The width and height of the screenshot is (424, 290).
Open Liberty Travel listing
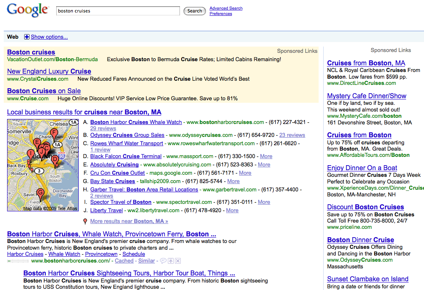[x=107, y=211]
